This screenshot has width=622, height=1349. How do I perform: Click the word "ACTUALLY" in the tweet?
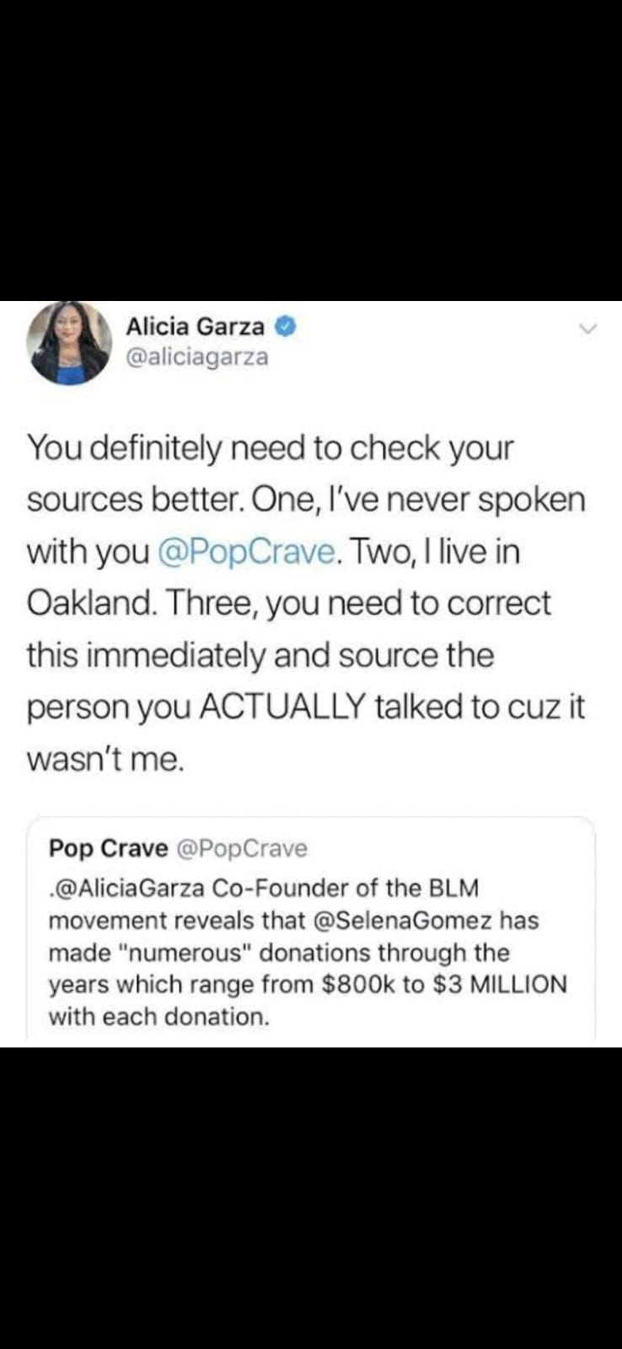[x=282, y=707]
